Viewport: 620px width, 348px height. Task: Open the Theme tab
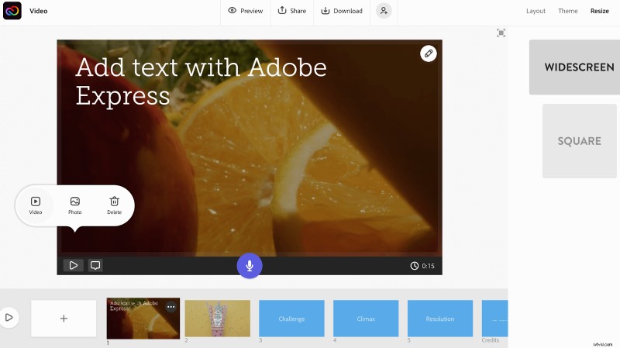click(x=567, y=11)
